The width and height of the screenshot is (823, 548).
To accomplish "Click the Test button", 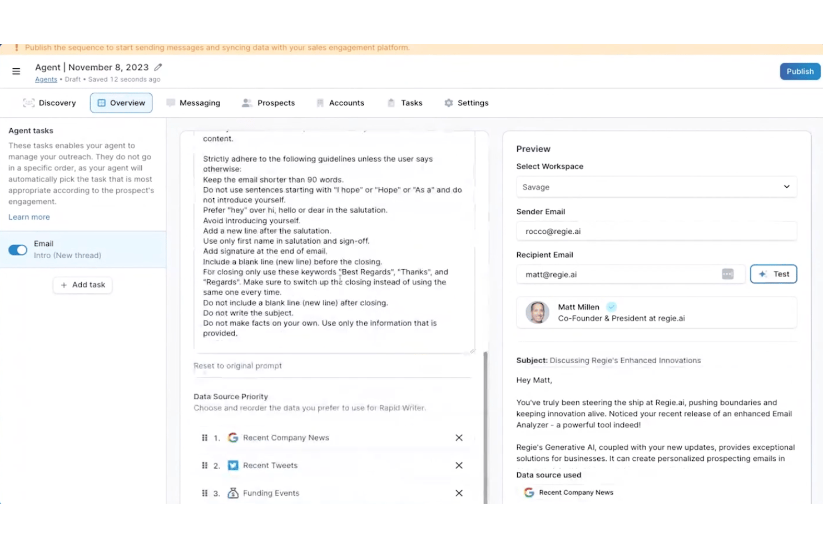I will 774,274.
